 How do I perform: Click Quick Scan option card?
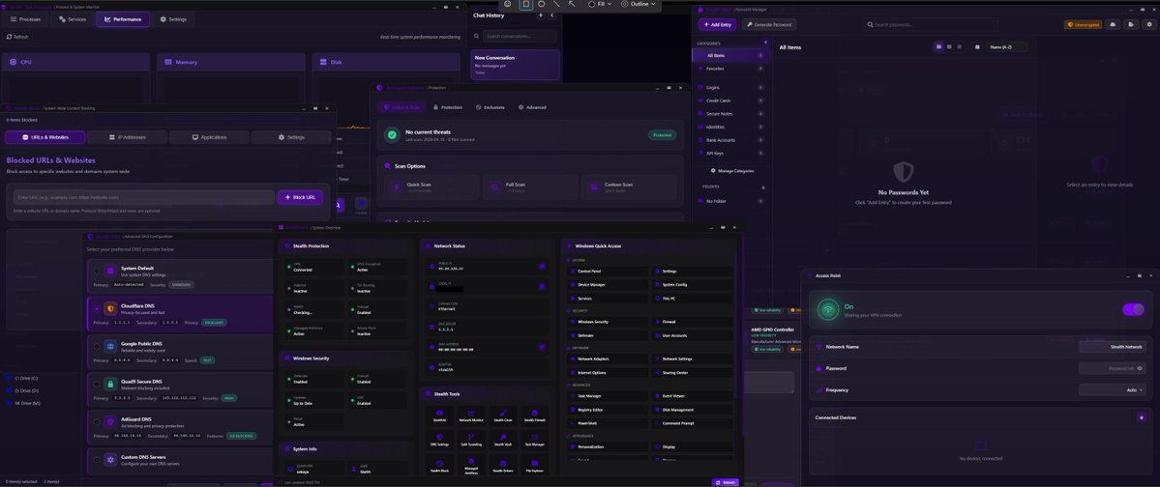(x=431, y=186)
